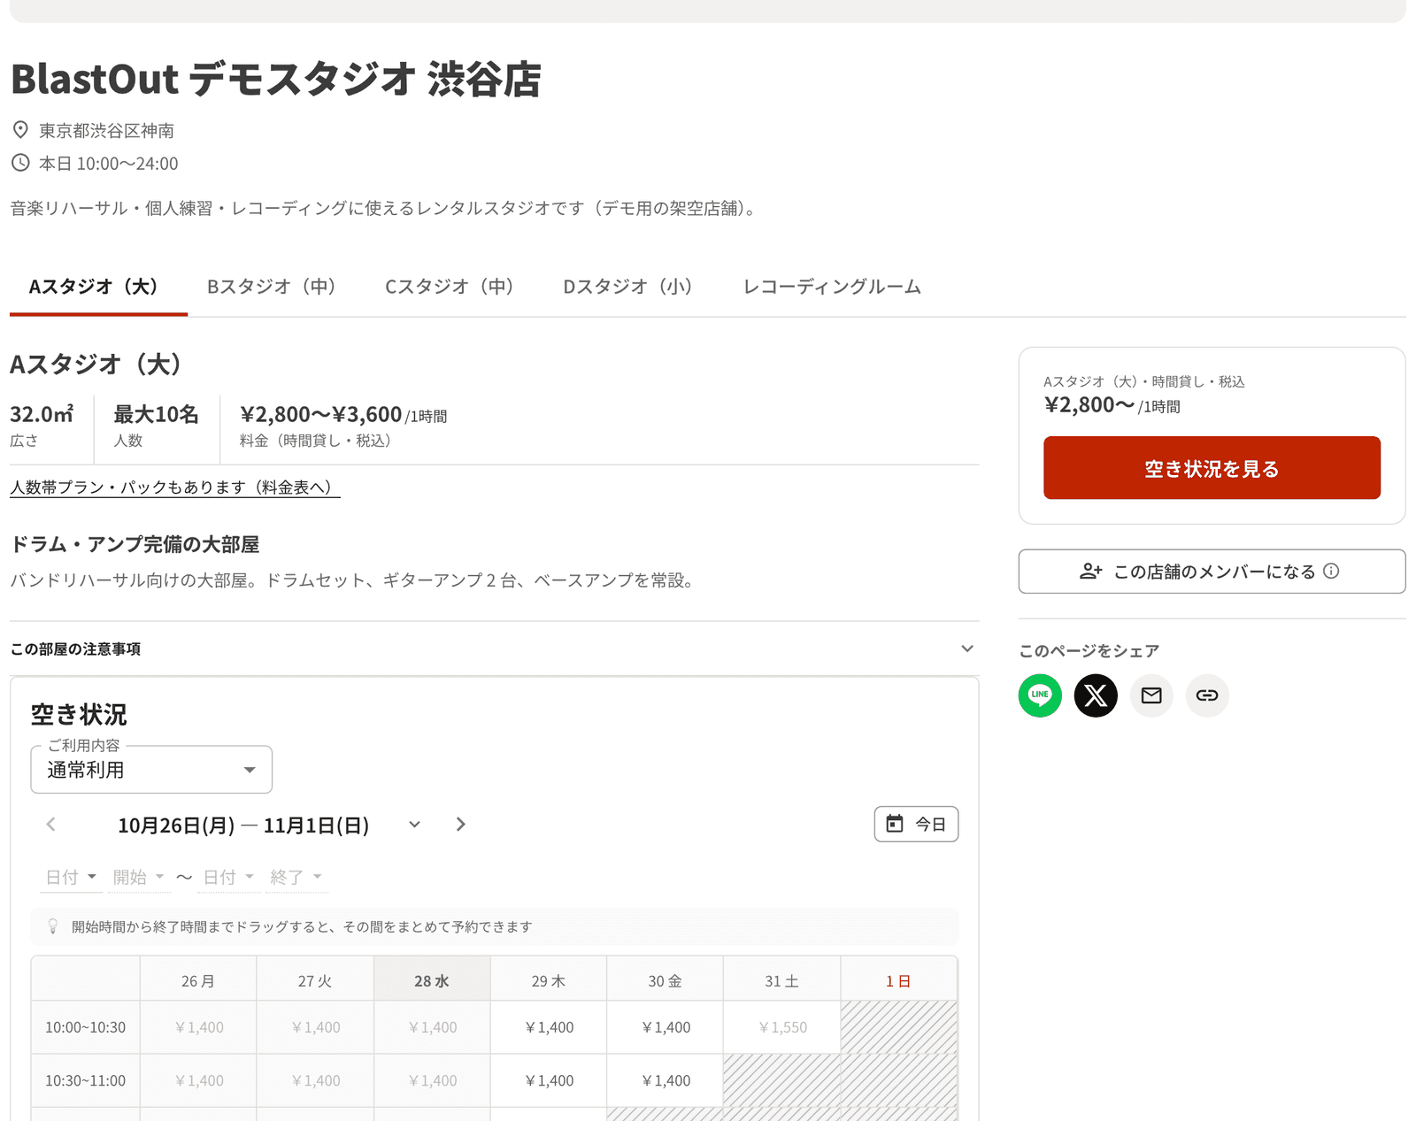
Task: Select 29木 10:30~11:00 slot ¥1,400
Action: [x=549, y=1080]
